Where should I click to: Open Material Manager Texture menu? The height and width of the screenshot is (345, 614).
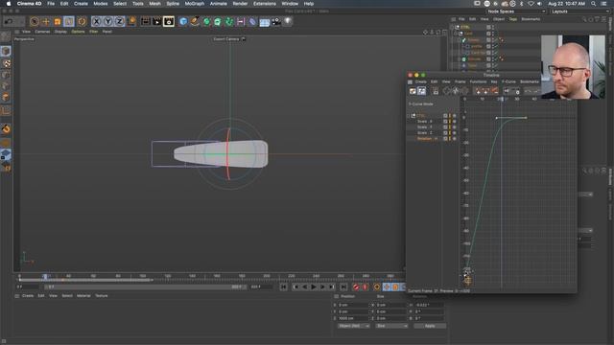(x=102, y=296)
